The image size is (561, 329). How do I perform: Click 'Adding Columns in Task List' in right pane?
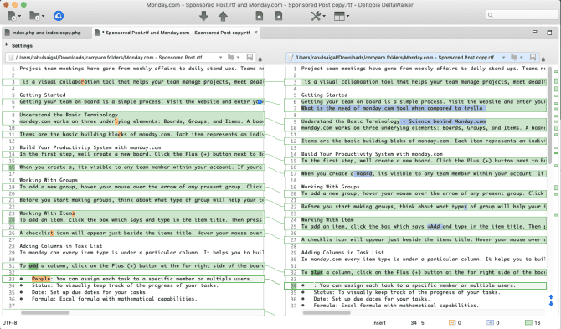click(x=342, y=253)
